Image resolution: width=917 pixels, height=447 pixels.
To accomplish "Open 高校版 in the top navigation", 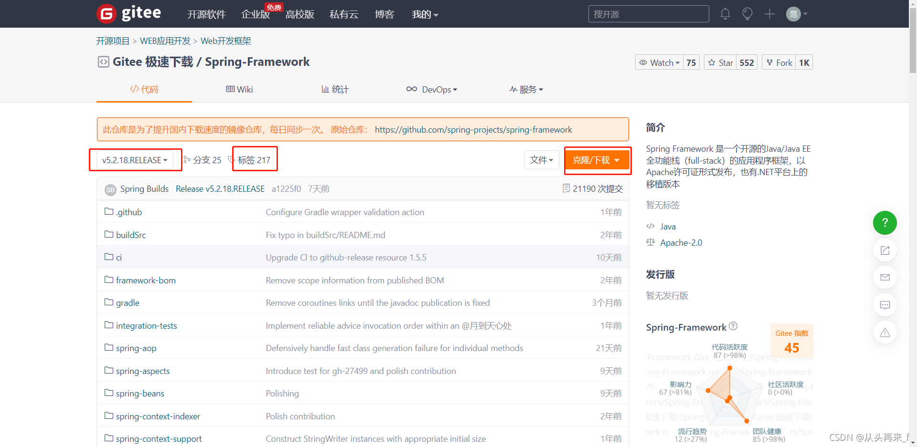I will point(300,14).
